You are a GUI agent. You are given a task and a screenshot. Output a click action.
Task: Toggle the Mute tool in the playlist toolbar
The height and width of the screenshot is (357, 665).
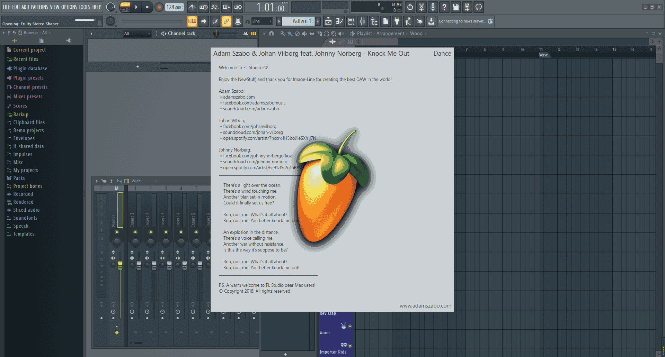point(305,34)
